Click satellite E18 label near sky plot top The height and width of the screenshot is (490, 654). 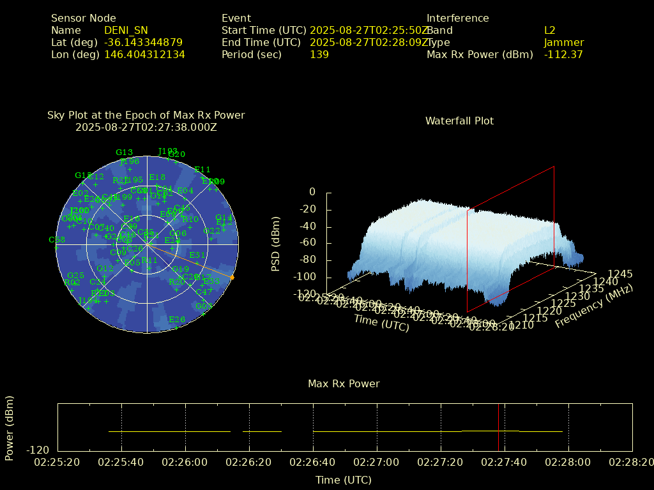click(x=157, y=177)
